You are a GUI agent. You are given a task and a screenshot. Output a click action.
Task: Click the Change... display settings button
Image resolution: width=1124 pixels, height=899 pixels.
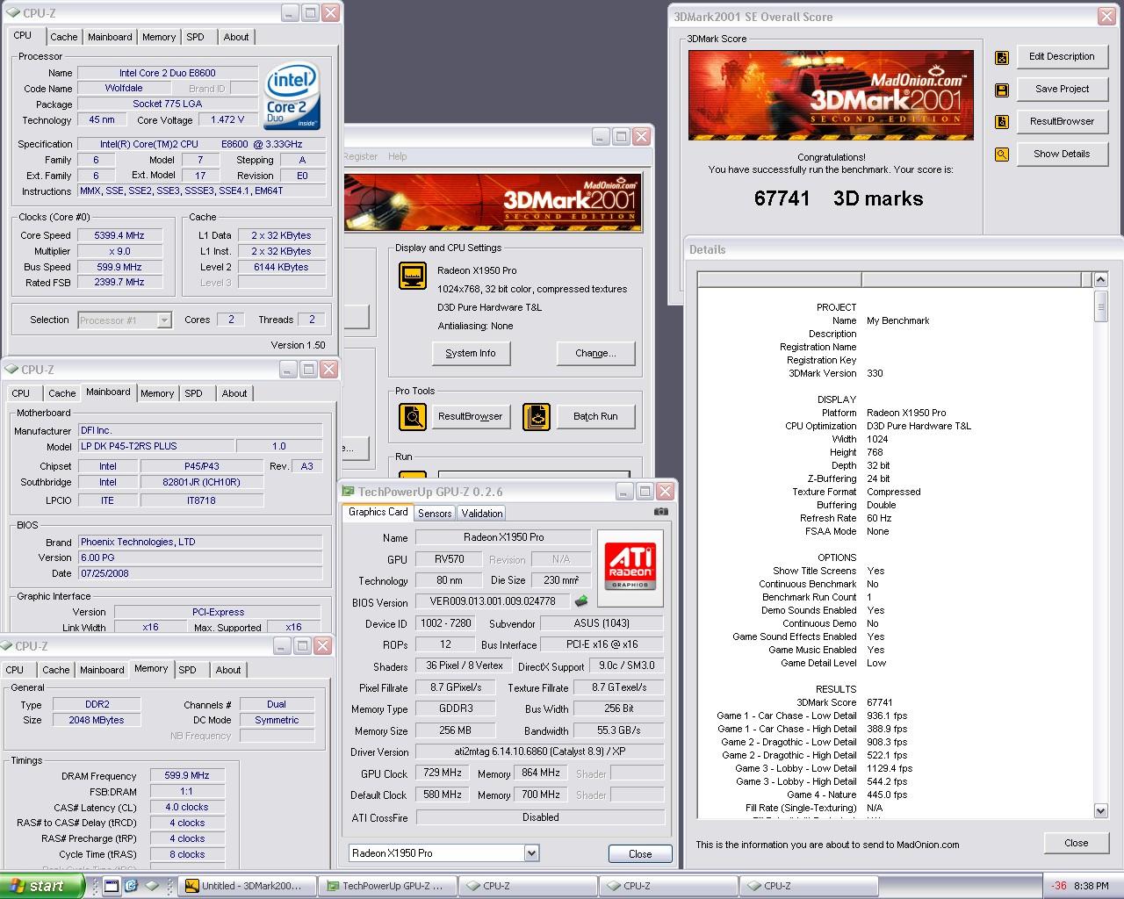(x=595, y=353)
